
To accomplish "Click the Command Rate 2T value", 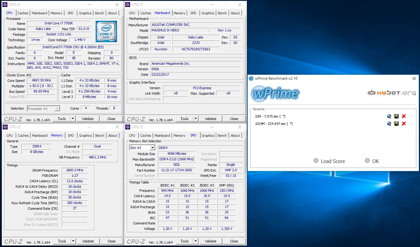I will click(x=75, y=209).
